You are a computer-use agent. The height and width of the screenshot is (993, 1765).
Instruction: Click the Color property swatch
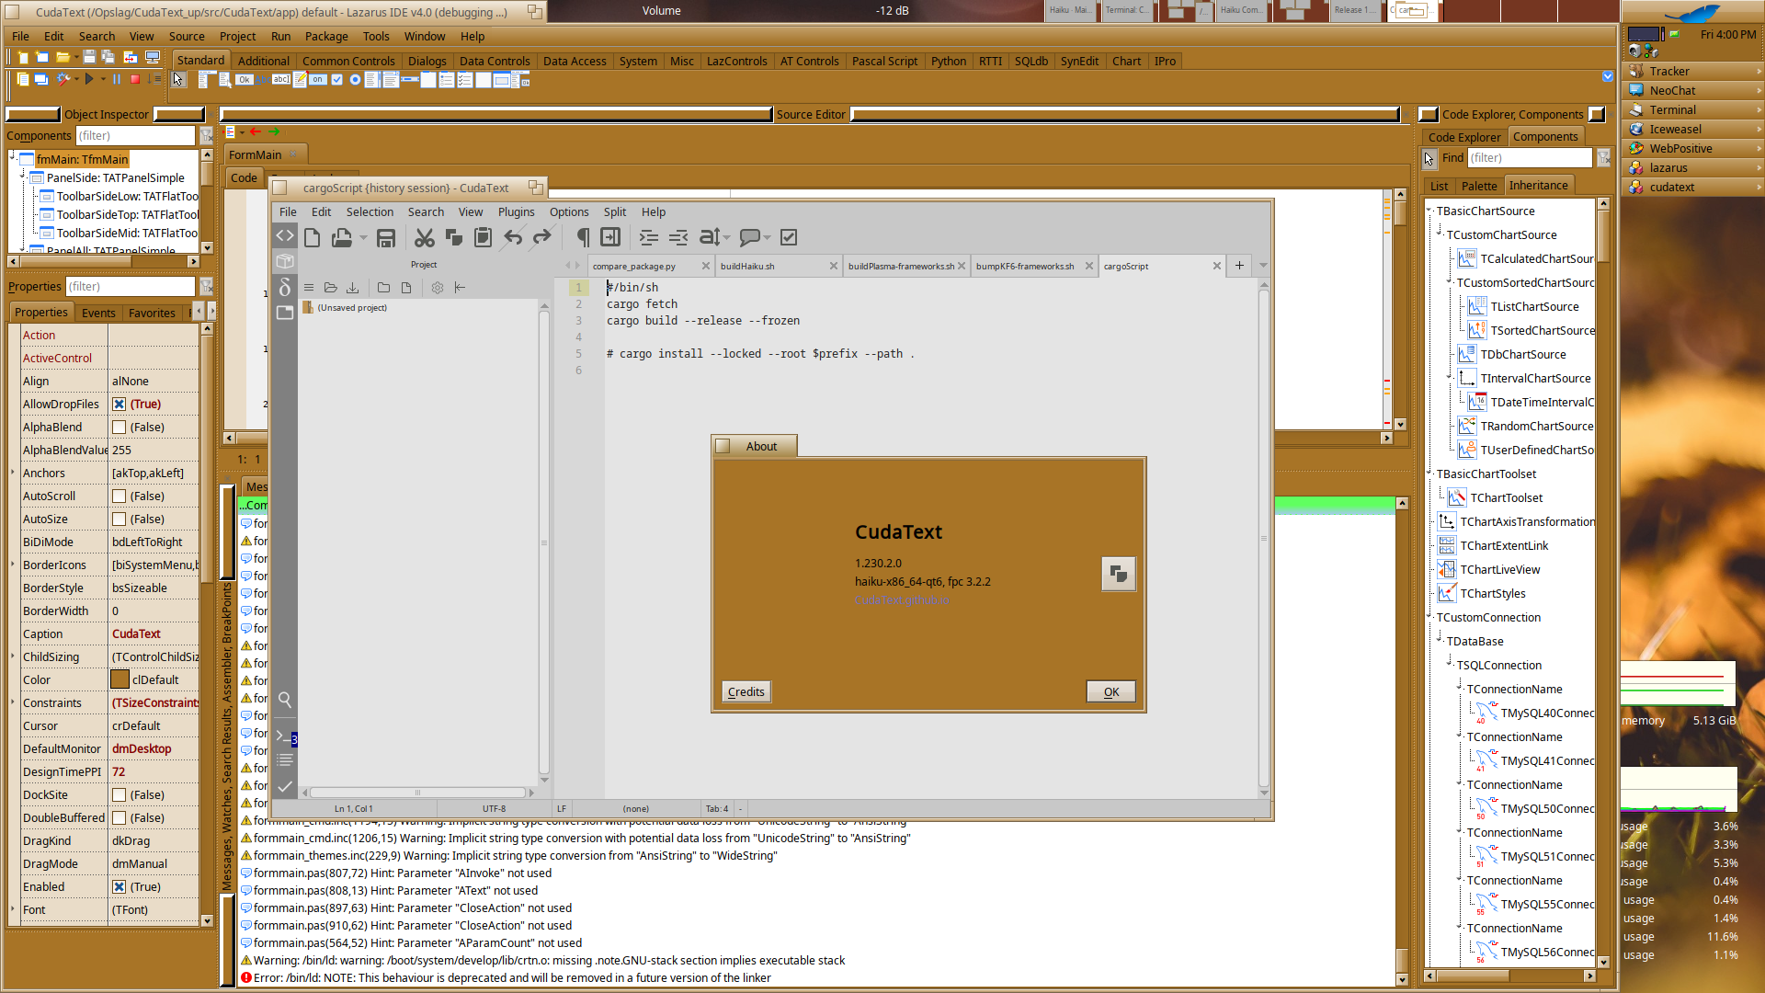point(120,680)
